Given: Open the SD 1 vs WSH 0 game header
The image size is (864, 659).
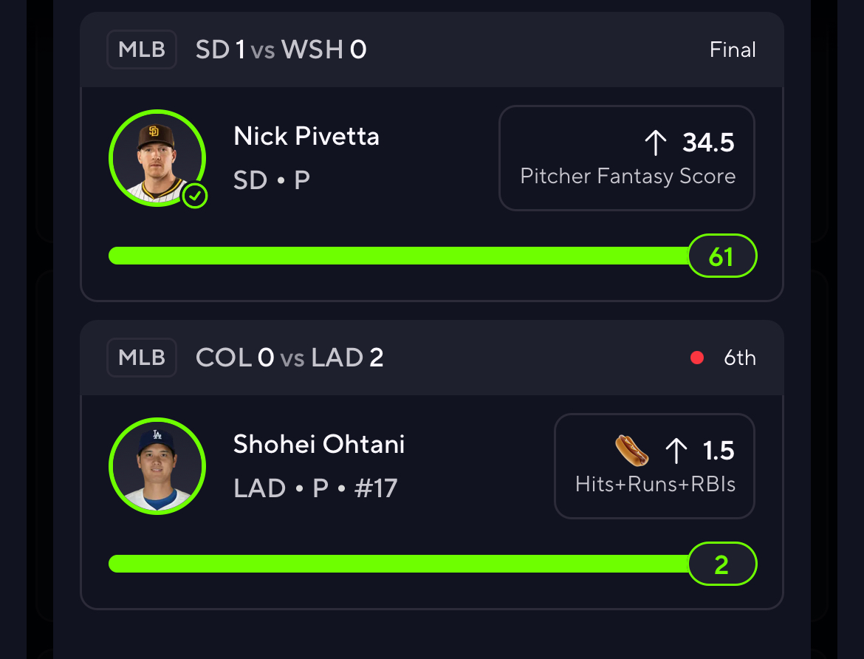Looking at the screenshot, I should (x=432, y=49).
